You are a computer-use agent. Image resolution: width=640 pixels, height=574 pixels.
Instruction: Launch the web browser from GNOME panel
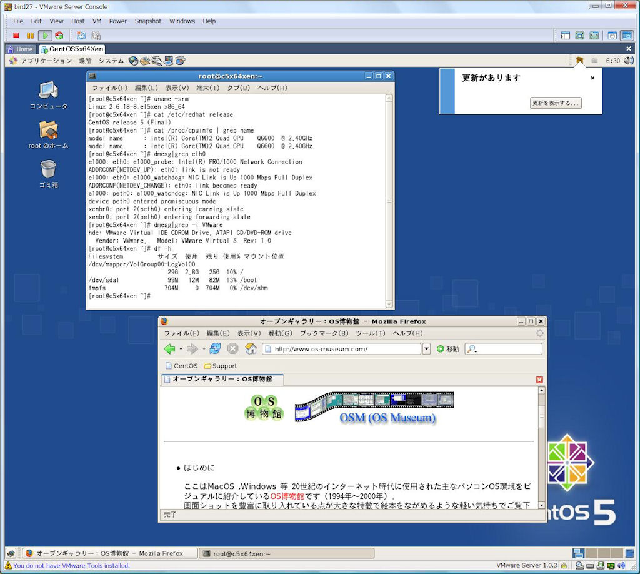[x=133, y=61]
